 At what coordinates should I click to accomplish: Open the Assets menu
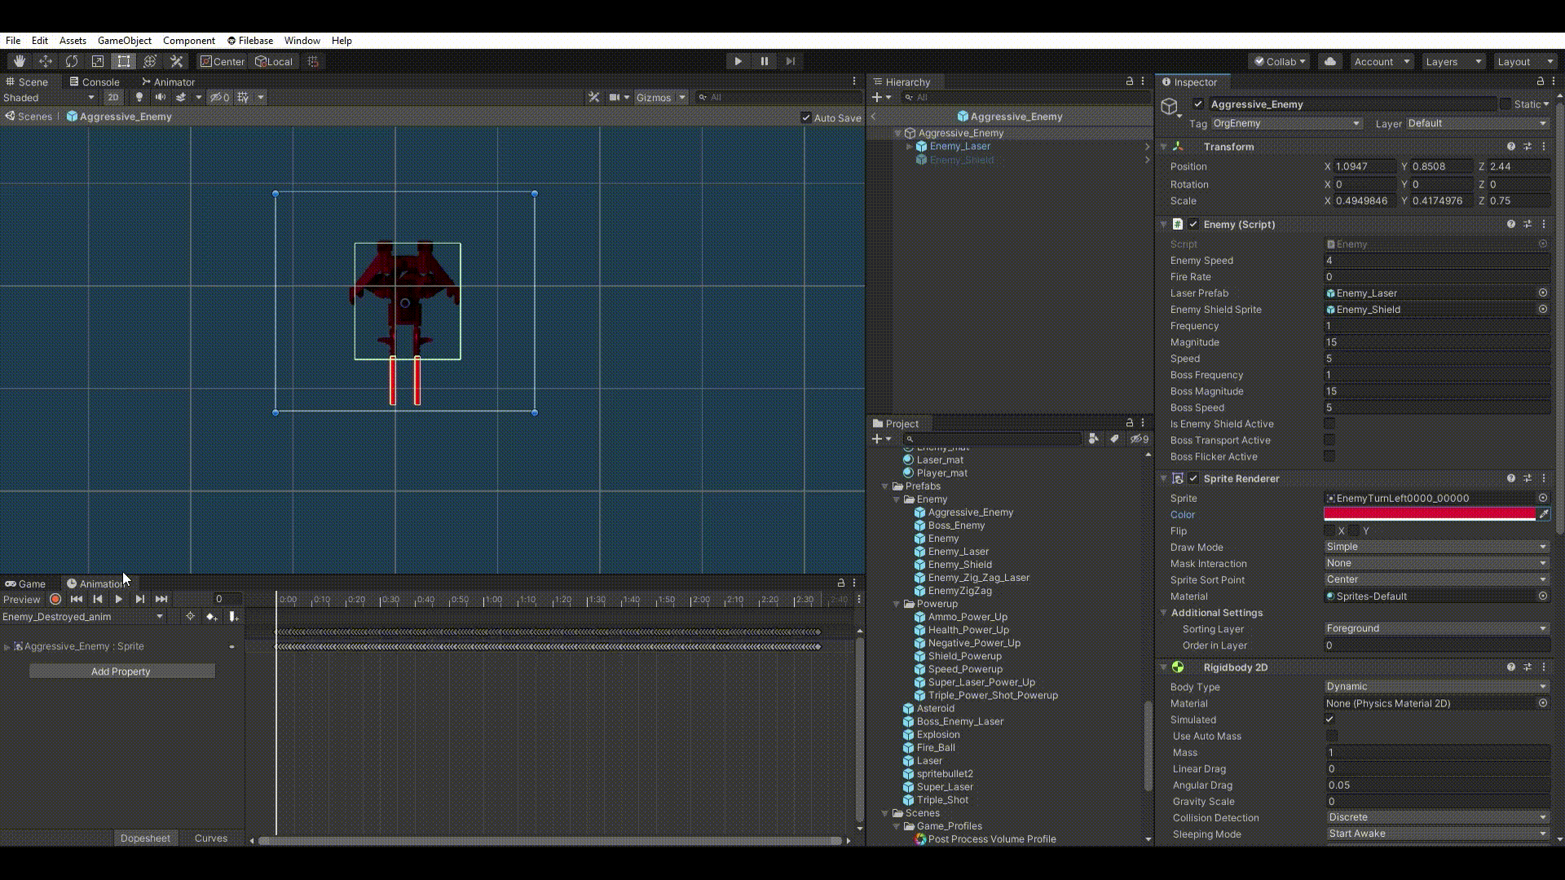click(73, 41)
